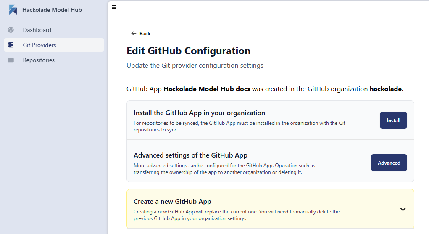Click the 'More advanced settings can be configured' description
The width and height of the screenshot is (429, 234).
(224, 169)
